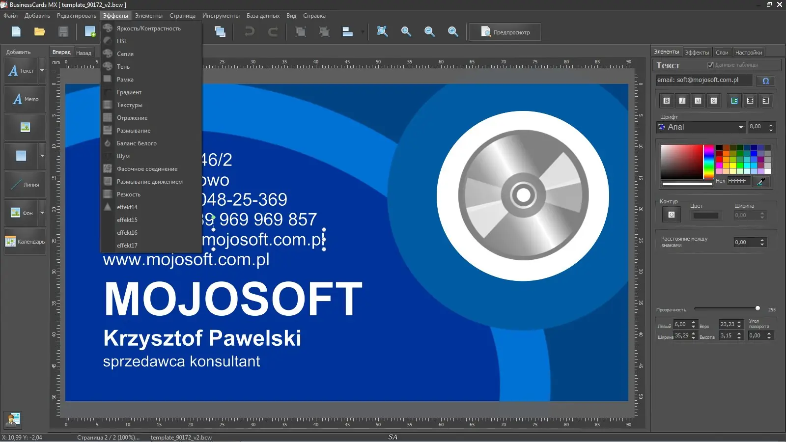Screen dimensions: 786x442
Task: Click the eyedropper color picker icon
Action: click(x=761, y=181)
